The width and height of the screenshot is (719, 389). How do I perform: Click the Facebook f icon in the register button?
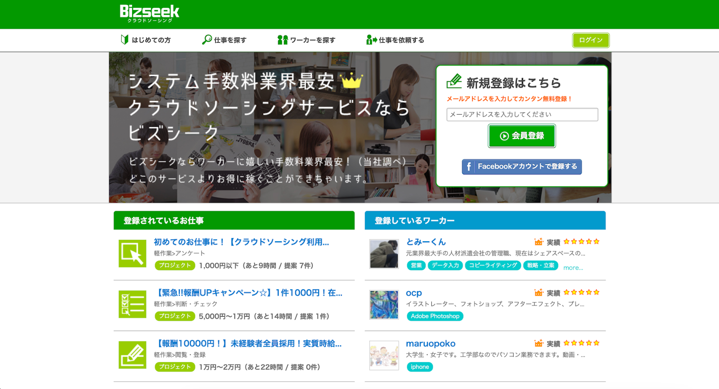[x=468, y=167]
